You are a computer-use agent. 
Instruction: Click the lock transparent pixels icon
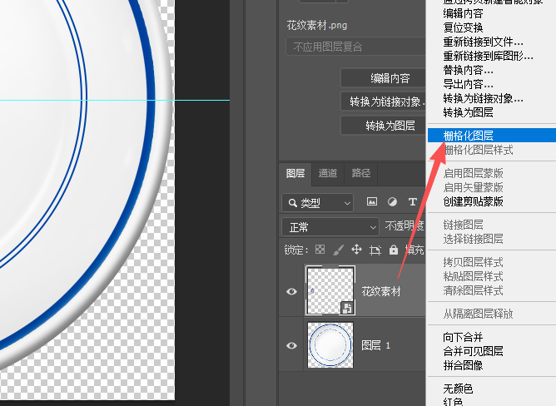320,250
